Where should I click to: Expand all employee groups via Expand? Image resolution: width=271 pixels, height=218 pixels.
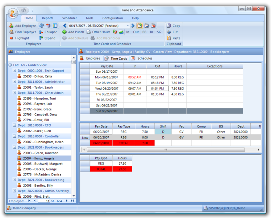(47, 38)
